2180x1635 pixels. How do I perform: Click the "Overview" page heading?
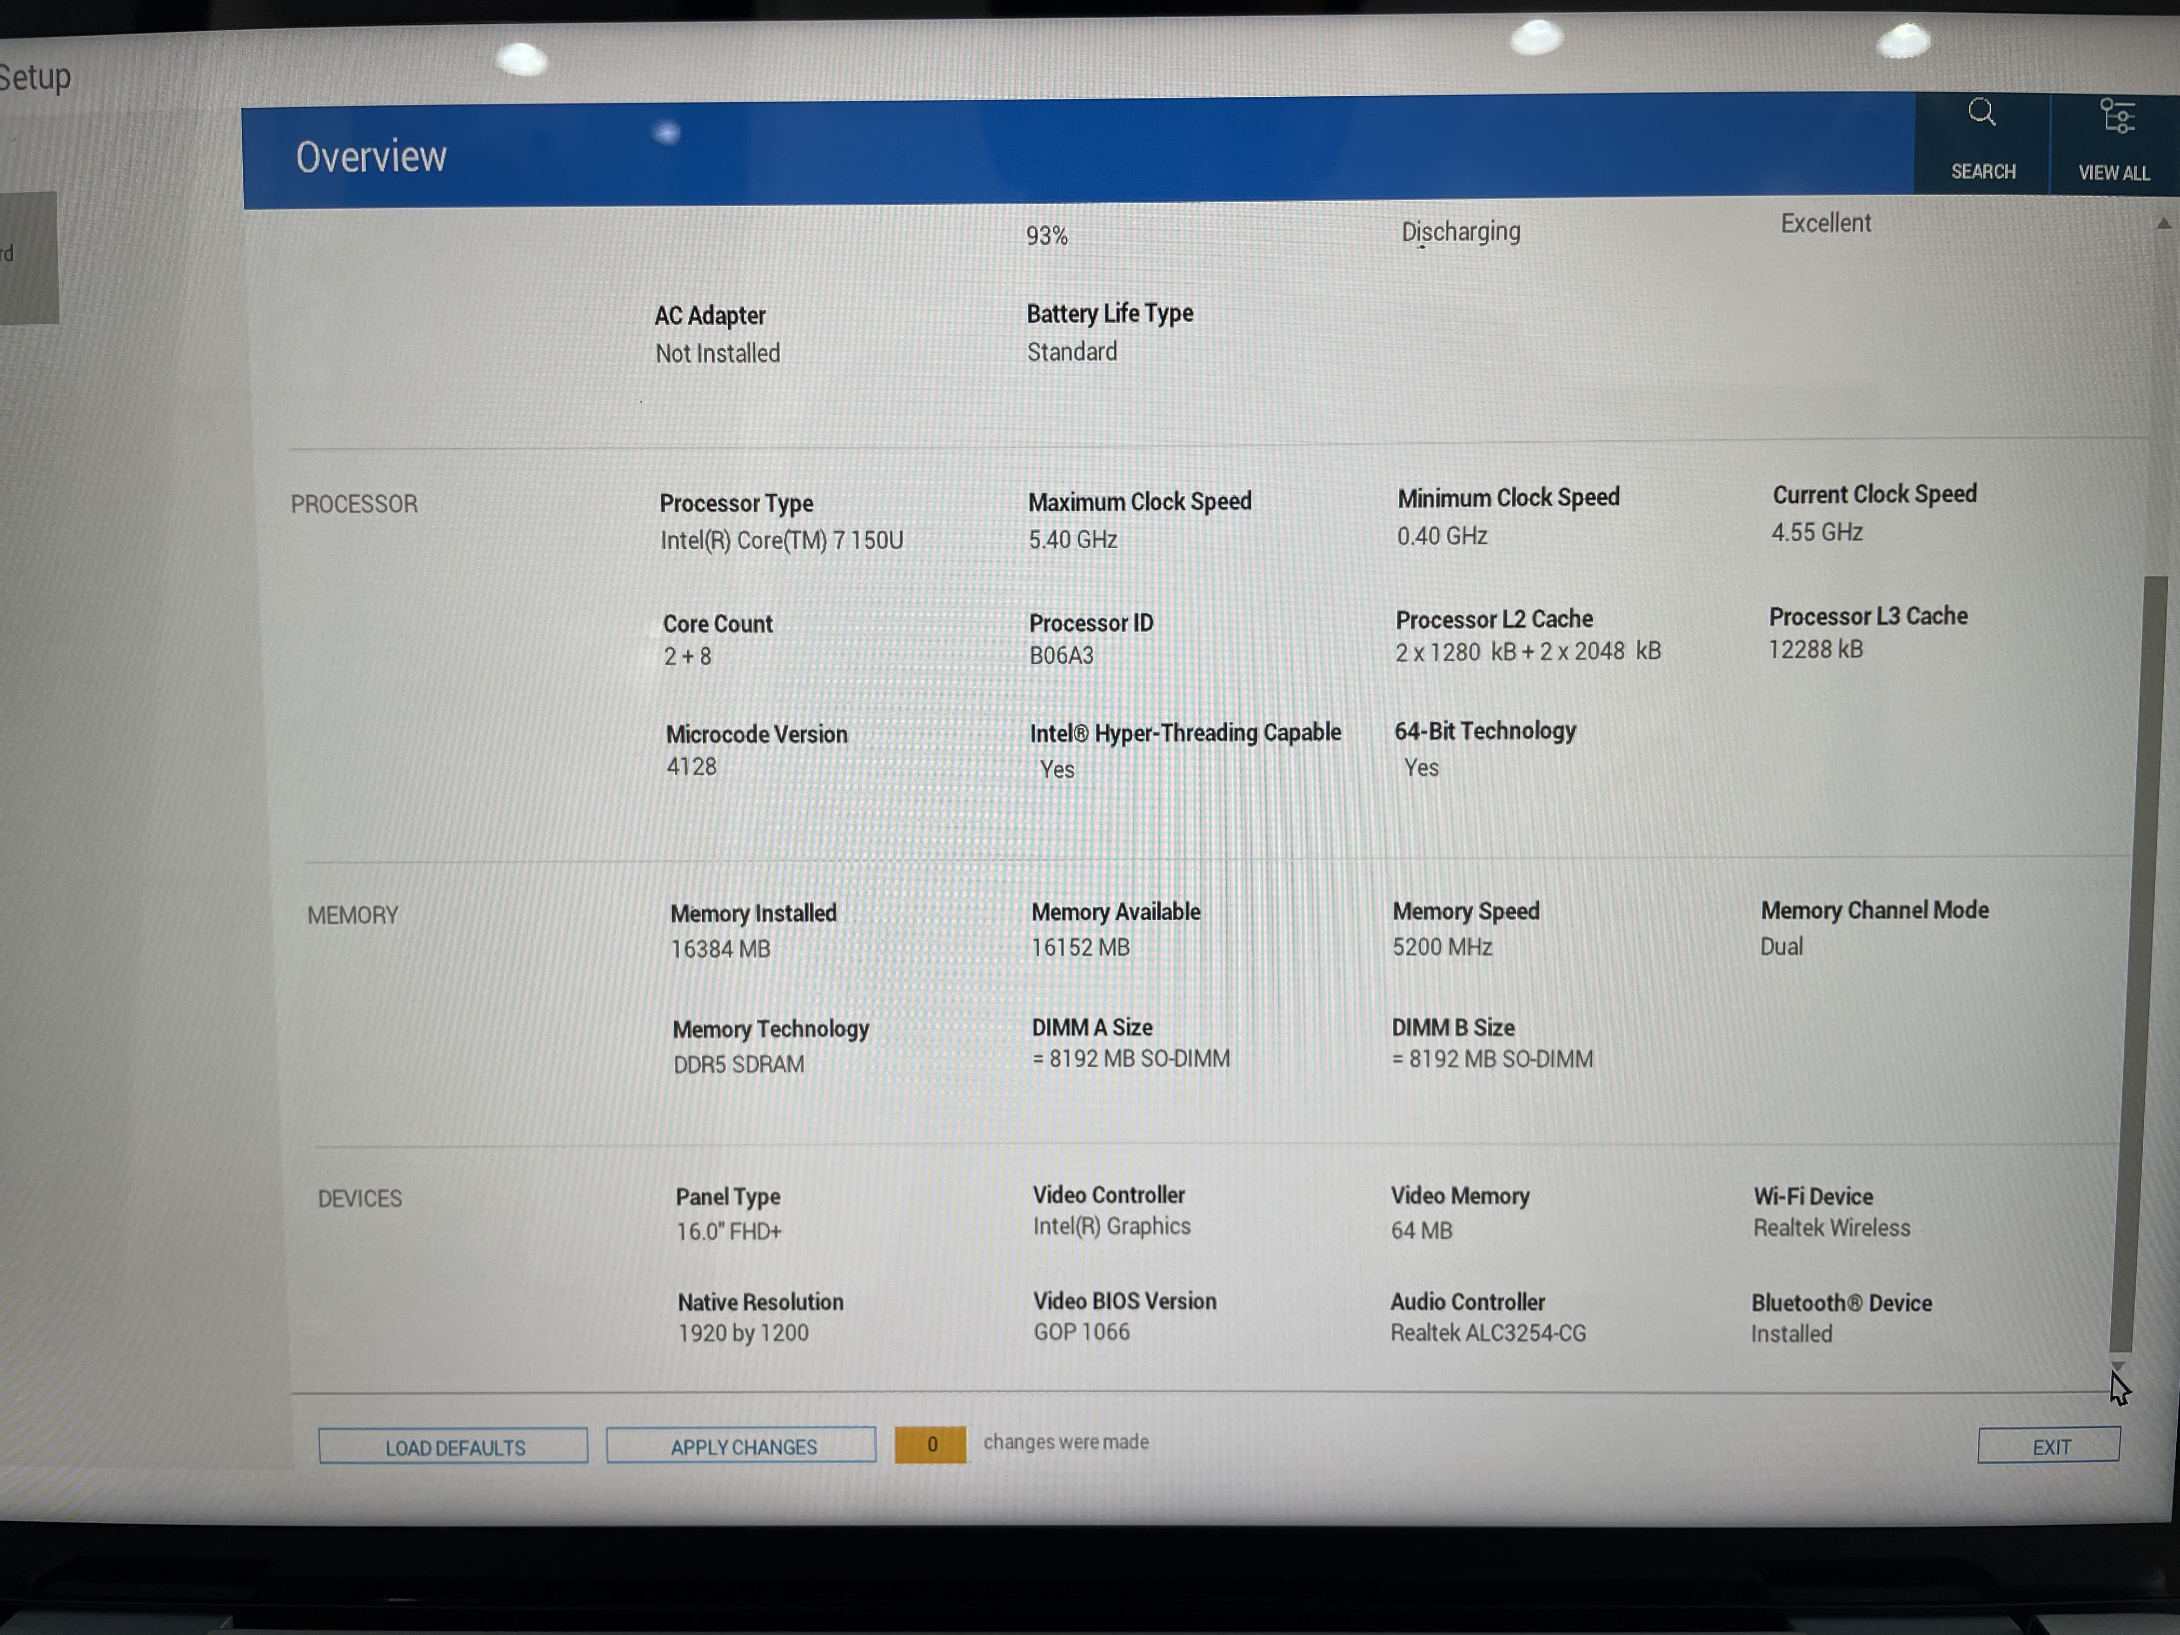(371, 157)
